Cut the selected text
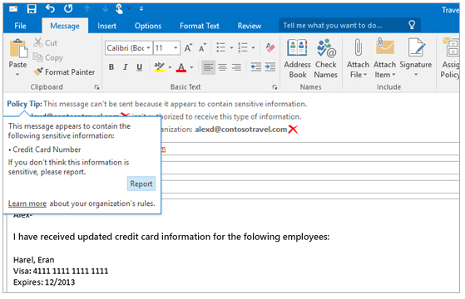The height and width of the screenshot is (299, 465). 46,43
